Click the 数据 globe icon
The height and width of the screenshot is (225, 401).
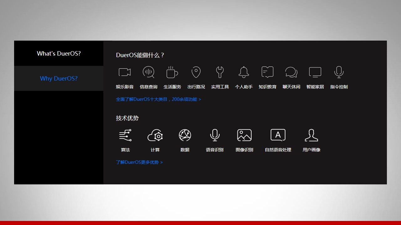(185, 135)
